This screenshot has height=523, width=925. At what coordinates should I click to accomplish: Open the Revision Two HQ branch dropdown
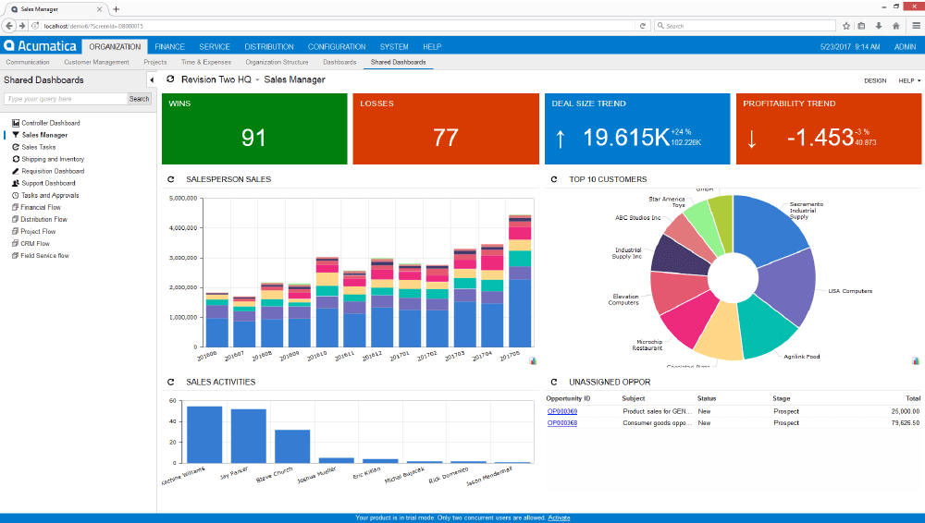[257, 80]
